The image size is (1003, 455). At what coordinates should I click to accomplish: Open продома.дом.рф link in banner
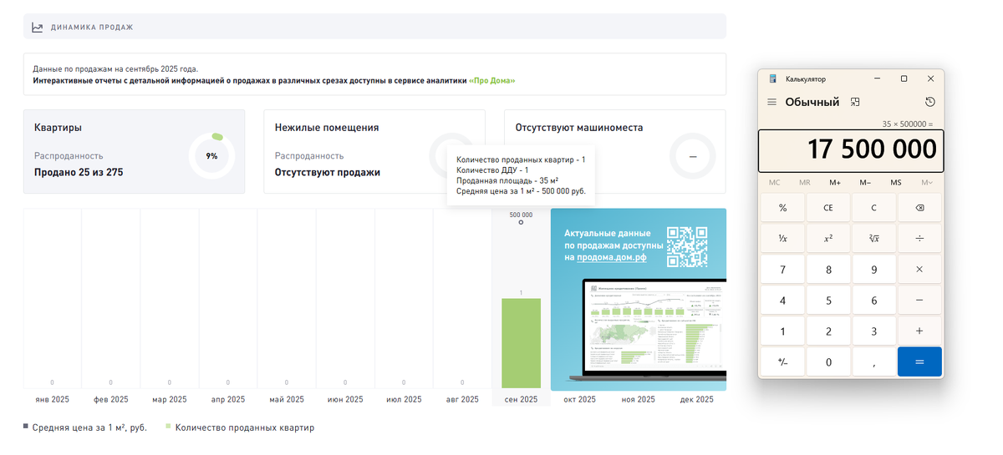point(612,258)
